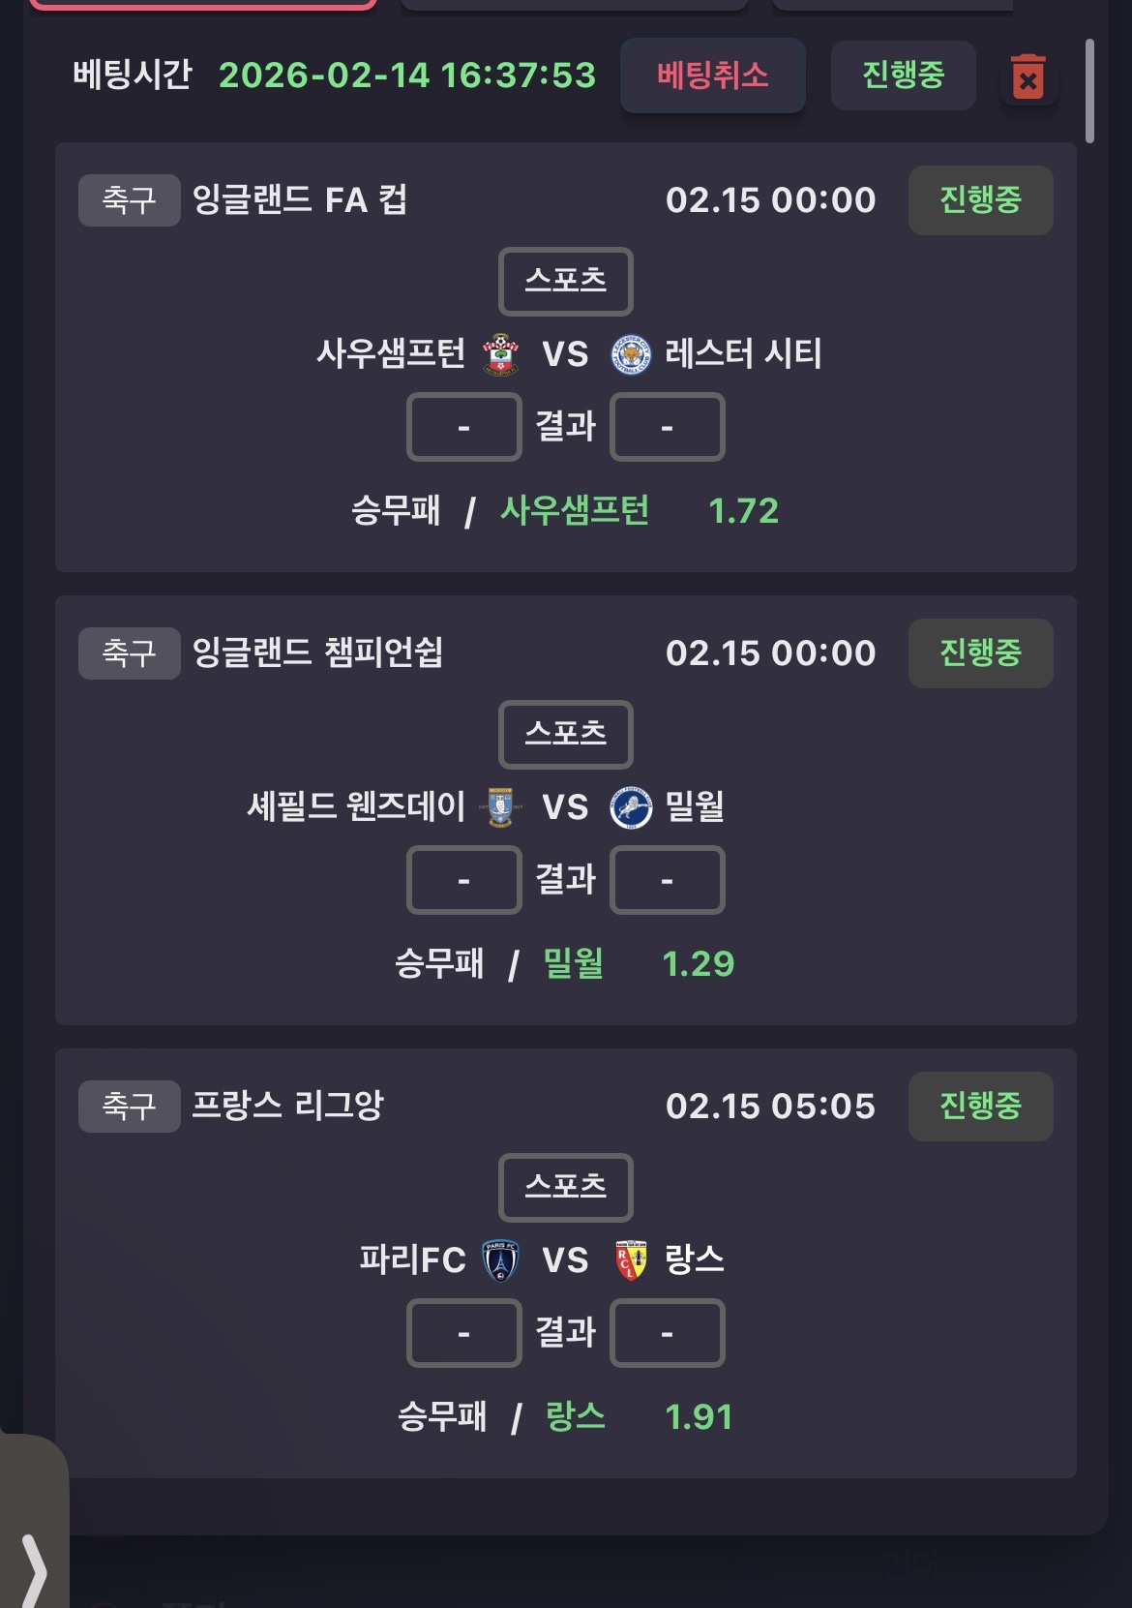Click the 스포츠 tag in Championship card

point(565,735)
